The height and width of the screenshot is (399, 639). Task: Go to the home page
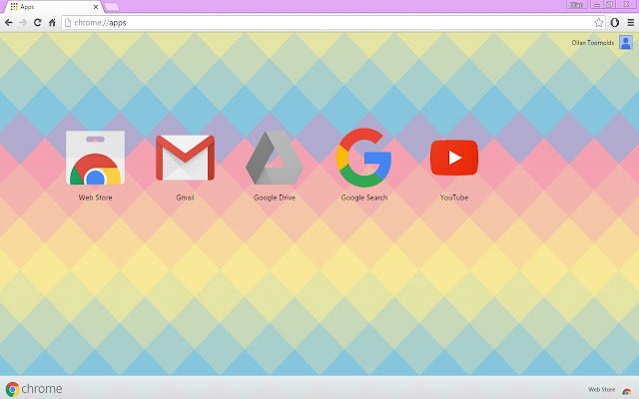[x=52, y=22]
